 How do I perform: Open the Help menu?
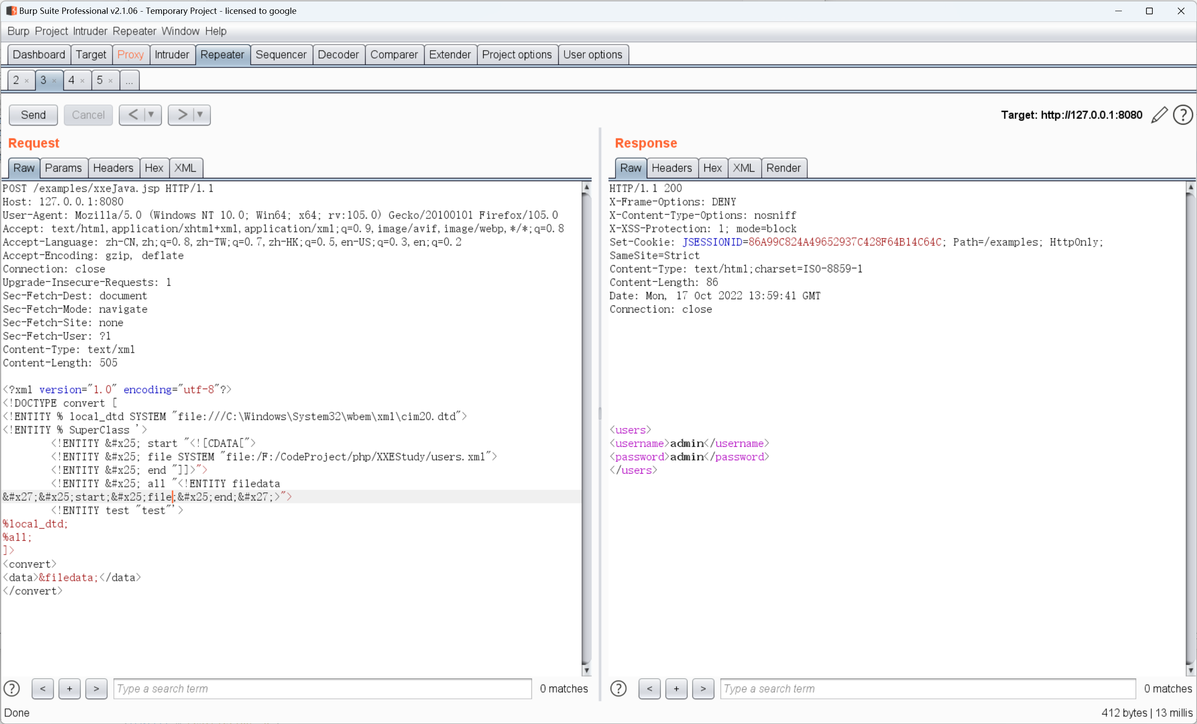pos(216,31)
